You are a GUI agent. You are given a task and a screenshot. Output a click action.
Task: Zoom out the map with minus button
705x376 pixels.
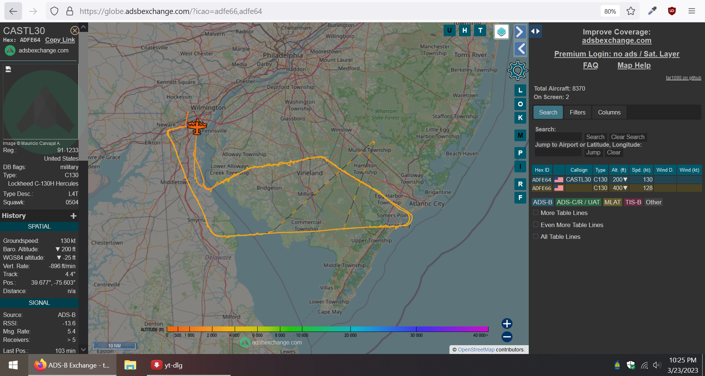(507, 337)
